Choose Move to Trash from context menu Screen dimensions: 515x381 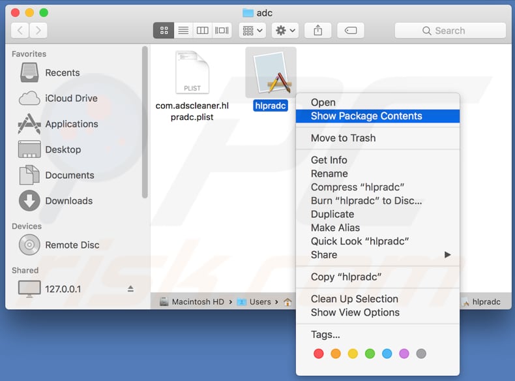pos(343,138)
